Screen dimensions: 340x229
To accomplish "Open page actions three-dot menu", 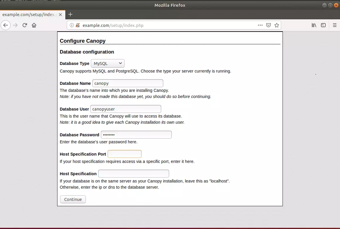I will point(260,25).
